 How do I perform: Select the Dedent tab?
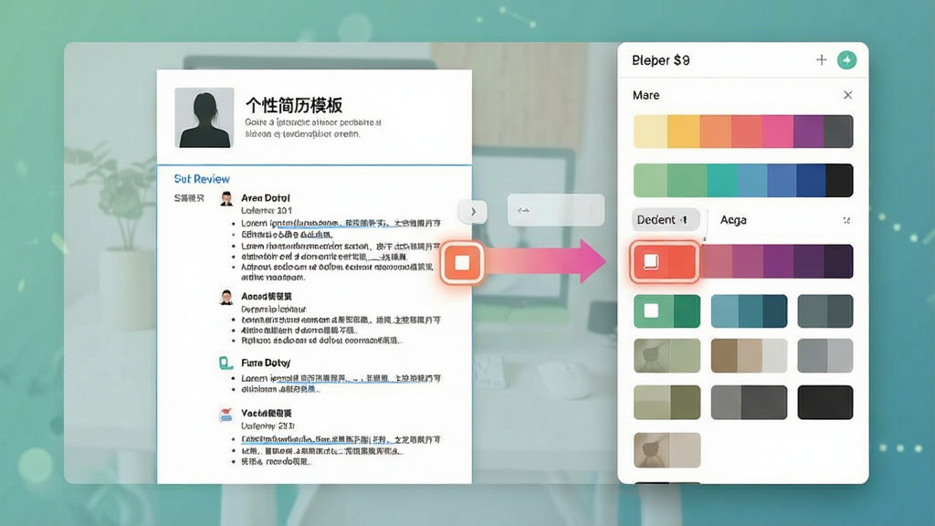coord(665,219)
